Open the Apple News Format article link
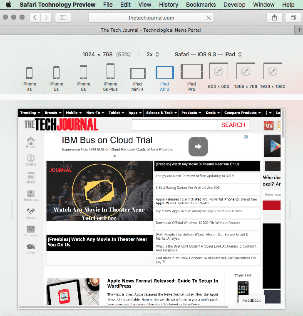 162,283
